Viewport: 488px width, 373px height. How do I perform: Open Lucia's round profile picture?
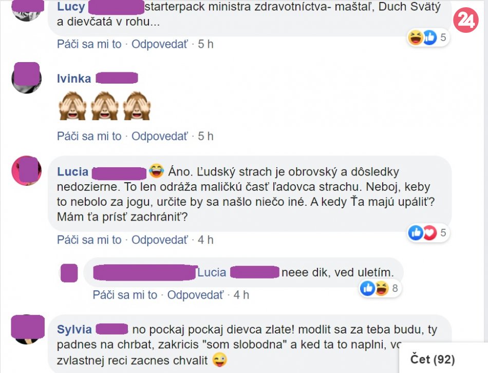26,171
